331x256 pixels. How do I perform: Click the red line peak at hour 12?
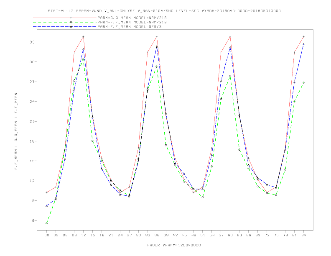(x=84, y=36)
